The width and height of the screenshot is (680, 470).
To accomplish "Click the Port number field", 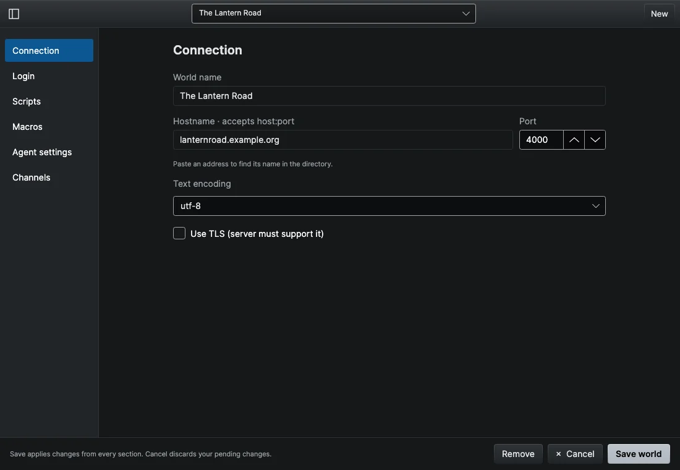I will click(x=542, y=140).
